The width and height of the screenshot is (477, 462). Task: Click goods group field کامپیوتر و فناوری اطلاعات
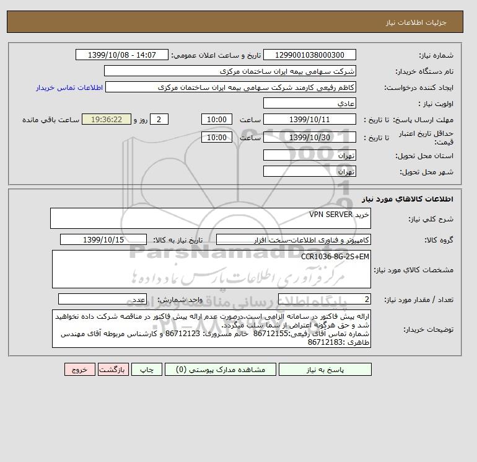pos(294,239)
